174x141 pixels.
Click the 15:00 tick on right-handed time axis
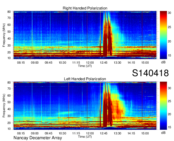[145, 63]
